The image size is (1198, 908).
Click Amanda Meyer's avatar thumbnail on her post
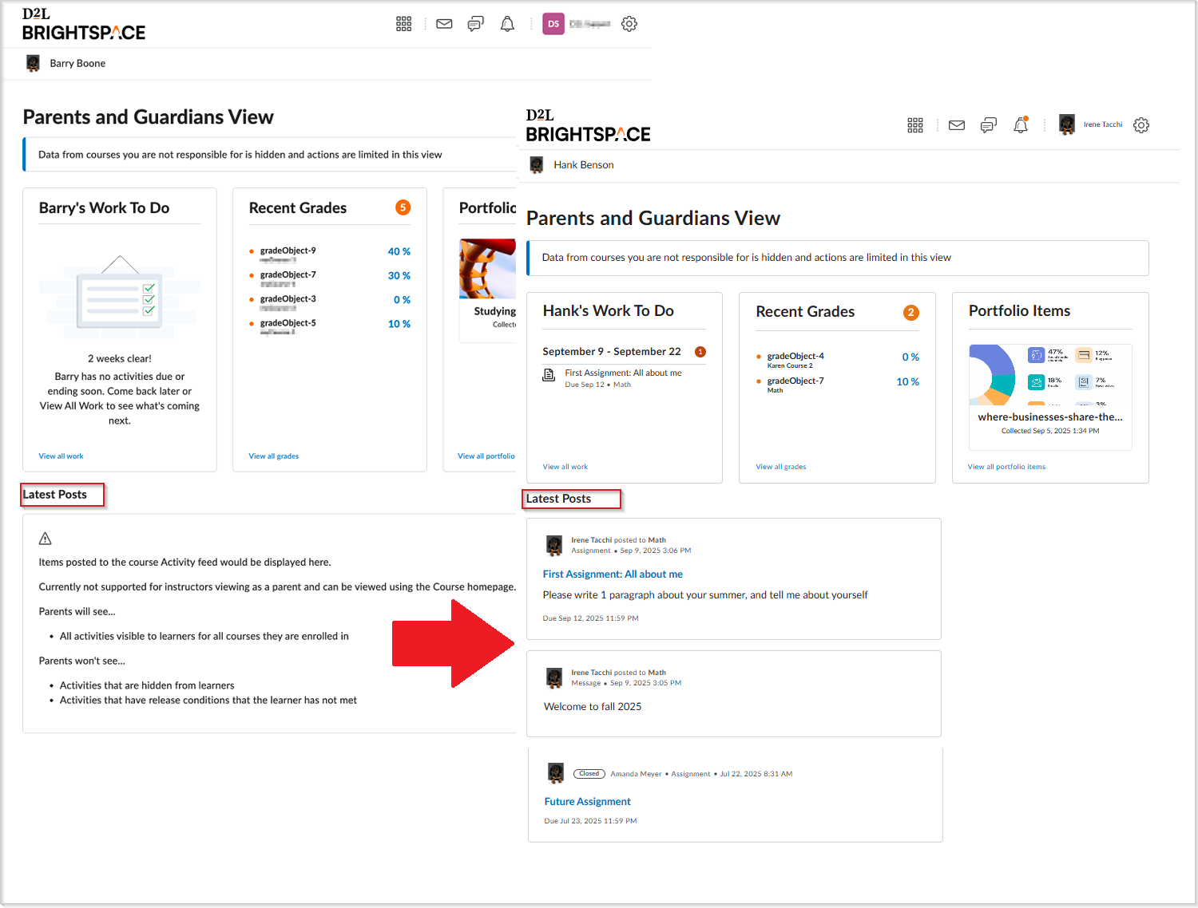coord(555,773)
